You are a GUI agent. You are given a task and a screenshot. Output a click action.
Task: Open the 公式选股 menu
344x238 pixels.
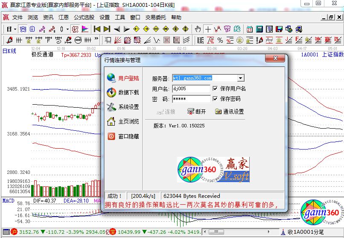coord(84,18)
